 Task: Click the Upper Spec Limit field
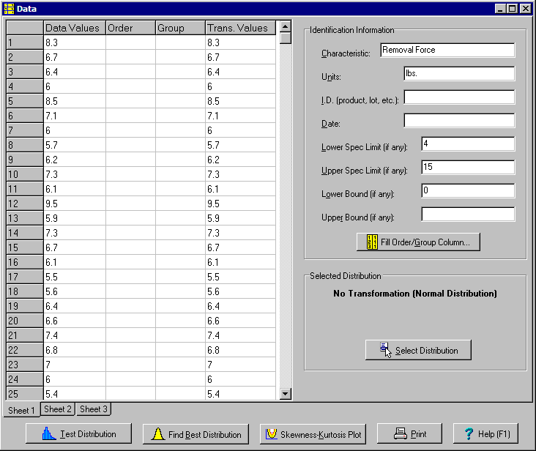click(468, 168)
